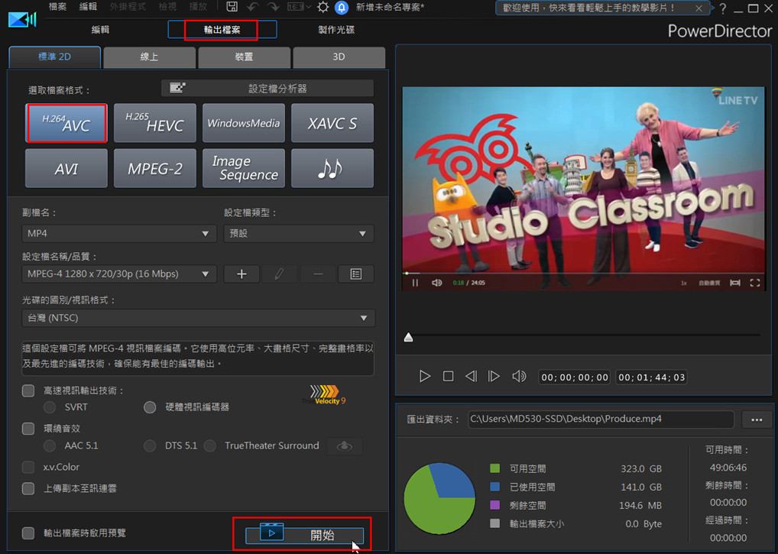This screenshot has height=554, width=778.
Task: Click the notification bell icon
Action: [x=342, y=8]
